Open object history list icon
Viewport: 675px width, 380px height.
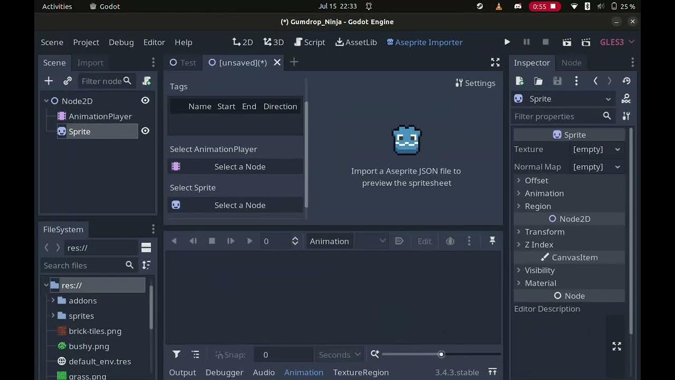click(x=626, y=81)
